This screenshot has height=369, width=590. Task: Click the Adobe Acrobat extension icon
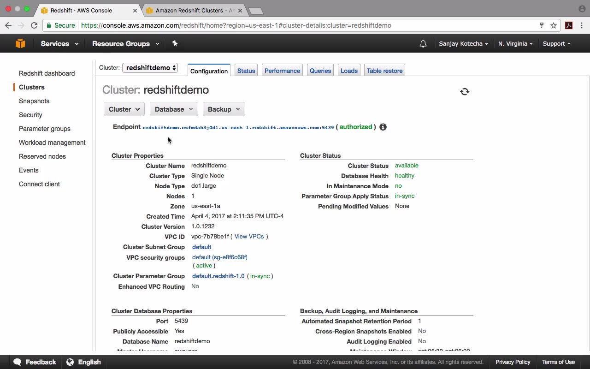tap(569, 25)
